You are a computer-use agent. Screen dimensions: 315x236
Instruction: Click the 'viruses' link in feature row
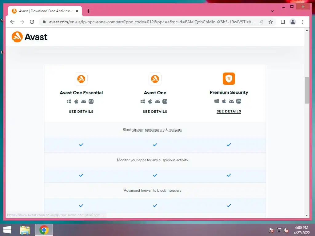138,130
